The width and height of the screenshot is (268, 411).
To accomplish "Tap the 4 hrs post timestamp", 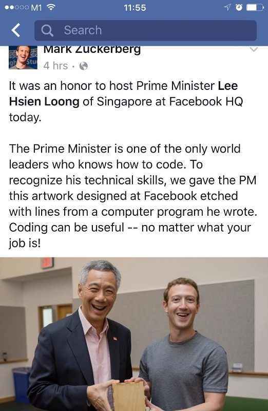I will (x=55, y=66).
